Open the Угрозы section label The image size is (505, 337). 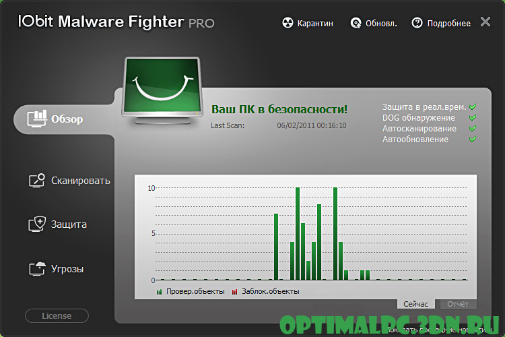(67, 269)
